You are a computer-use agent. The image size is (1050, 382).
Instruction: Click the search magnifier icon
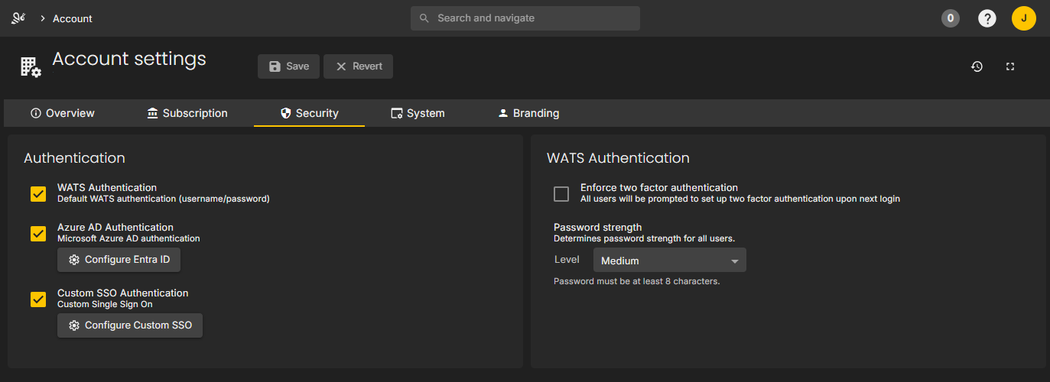point(424,18)
